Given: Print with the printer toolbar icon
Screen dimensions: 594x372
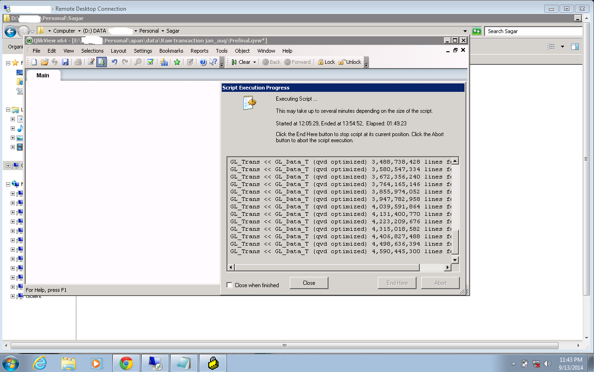Looking at the screenshot, I should point(78,62).
